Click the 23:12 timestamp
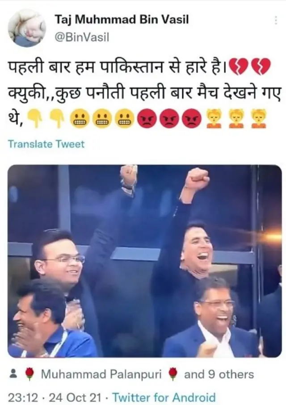 point(23,397)
